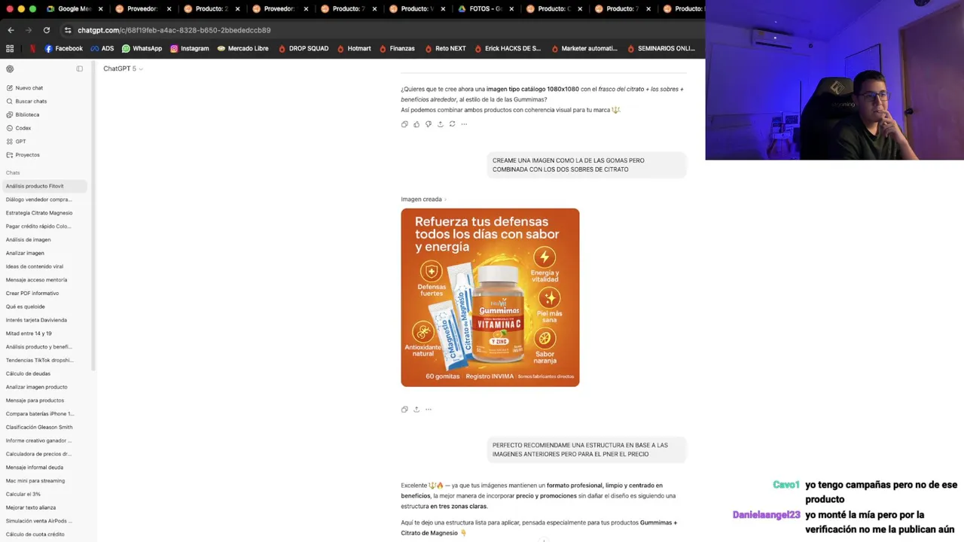Close the FOTOS Drive tab

511,9
